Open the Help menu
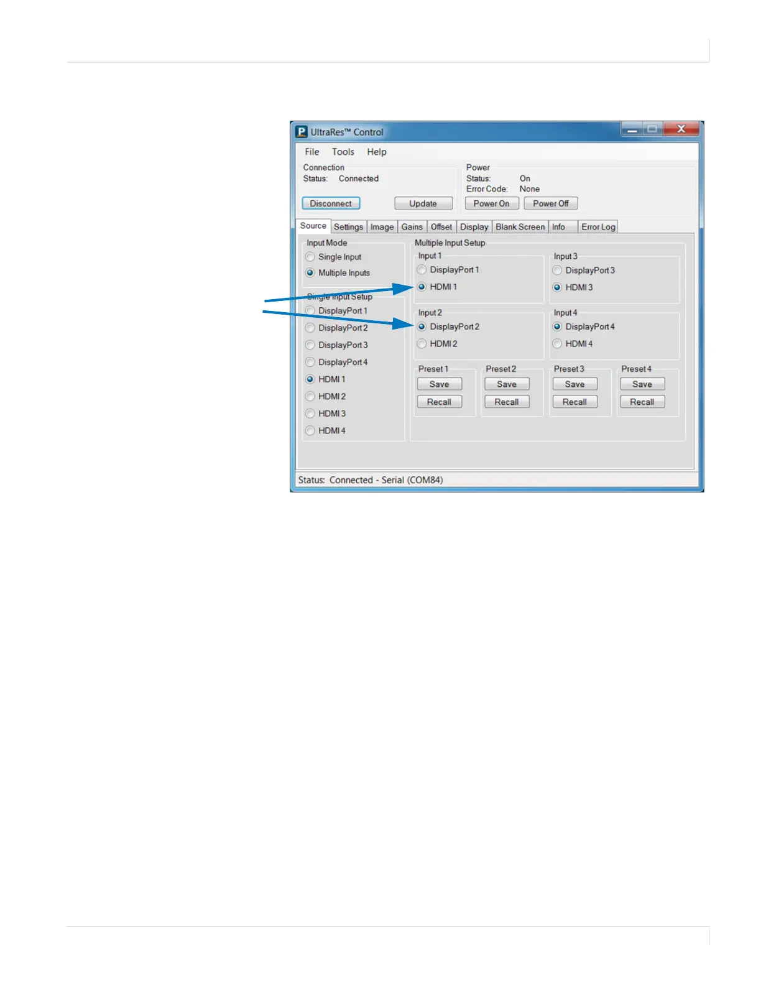This screenshot has width=761, height=985. [376, 152]
